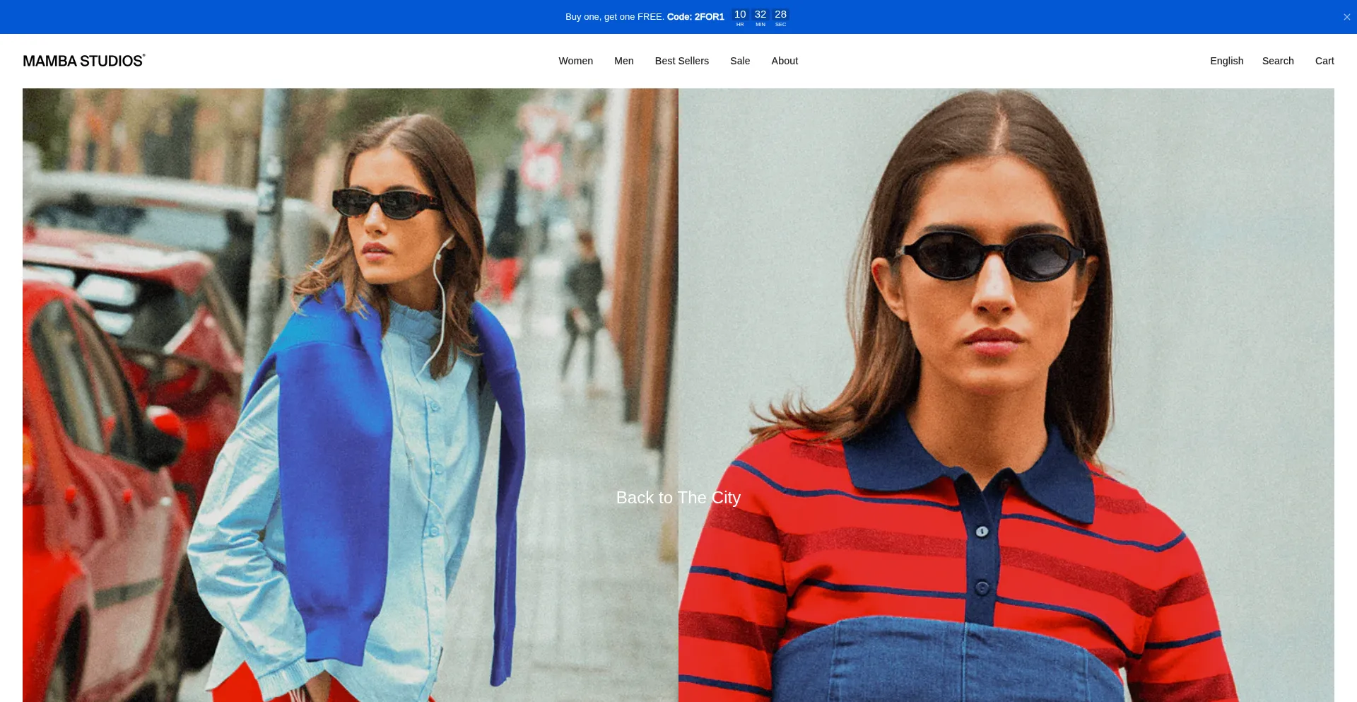Viewport: 1357px width, 702px height.
Task: Close the promo announcement bar
Action: pyautogui.click(x=1346, y=17)
